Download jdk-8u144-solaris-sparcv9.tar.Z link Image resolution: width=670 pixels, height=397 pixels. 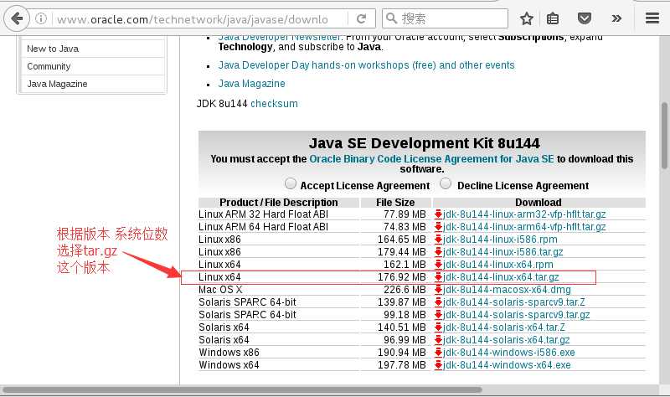click(x=514, y=302)
